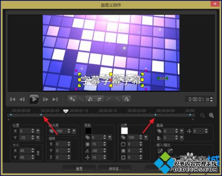Viewport: 222px width, 176px height.
Task: Select the subtitle text box in preview
Action: pos(111,80)
